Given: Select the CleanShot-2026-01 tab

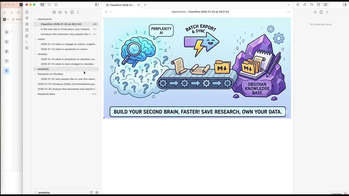Looking at the screenshot, I should [x=122, y=5].
